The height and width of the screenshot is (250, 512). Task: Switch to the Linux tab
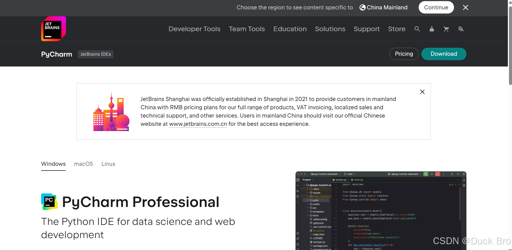point(108,164)
